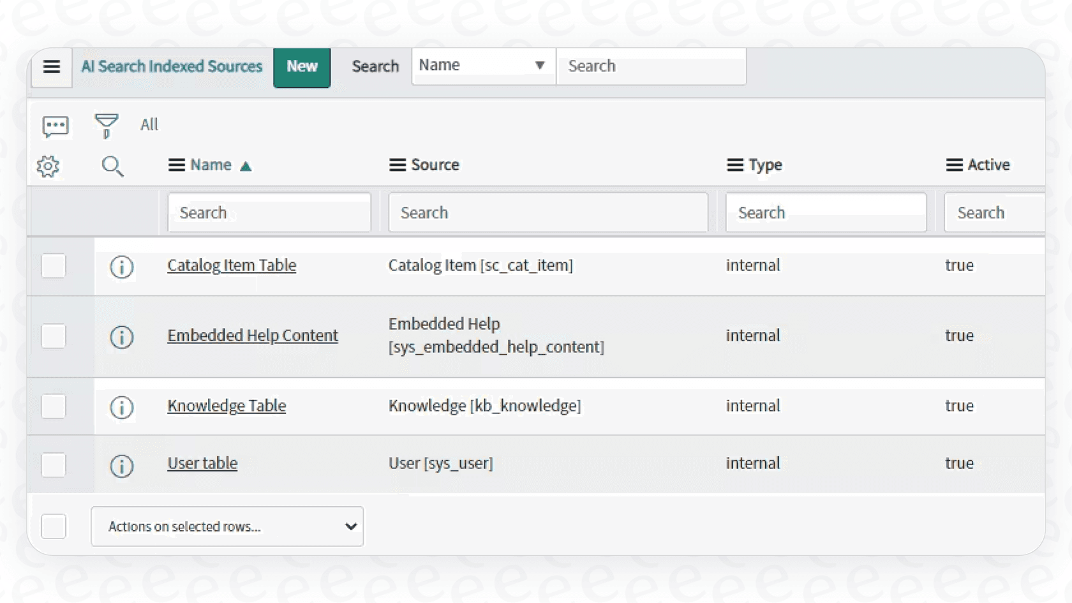Check the Embedded Help Content row checkbox
The image size is (1072, 603).
[x=54, y=336]
